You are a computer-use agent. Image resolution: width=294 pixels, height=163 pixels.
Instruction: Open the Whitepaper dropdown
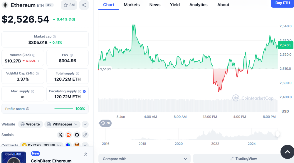(63, 124)
